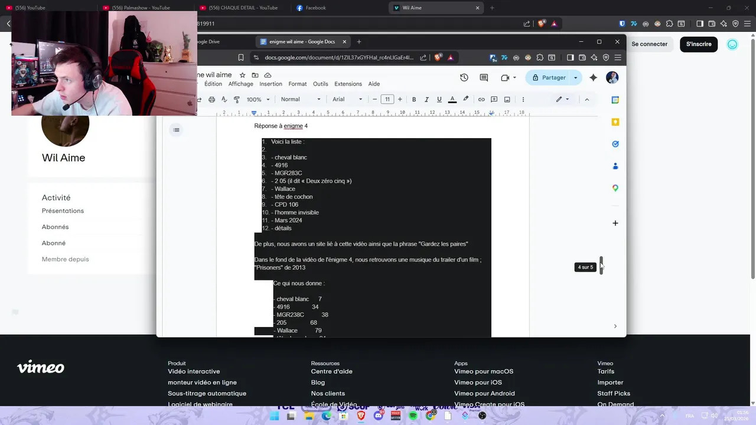The width and height of the screenshot is (756, 425).
Task: Open the Google account avatar
Action: pos(612,77)
